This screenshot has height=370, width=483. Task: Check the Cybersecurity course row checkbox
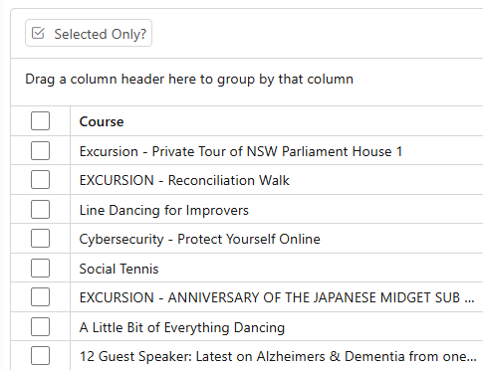pyautogui.click(x=40, y=239)
